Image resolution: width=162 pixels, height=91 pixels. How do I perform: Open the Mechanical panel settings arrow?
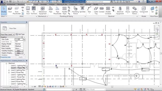(47, 16)
